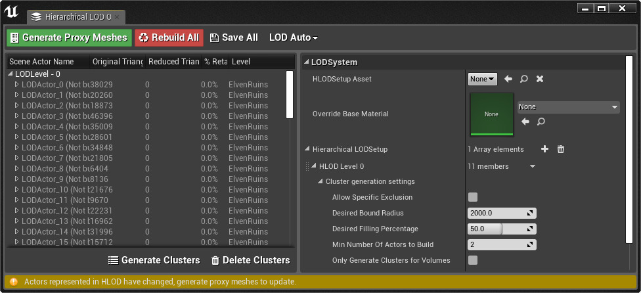Open the HLODSetup Asset None dropdown
Screen dimensions: 641x293
click(483, 79)
